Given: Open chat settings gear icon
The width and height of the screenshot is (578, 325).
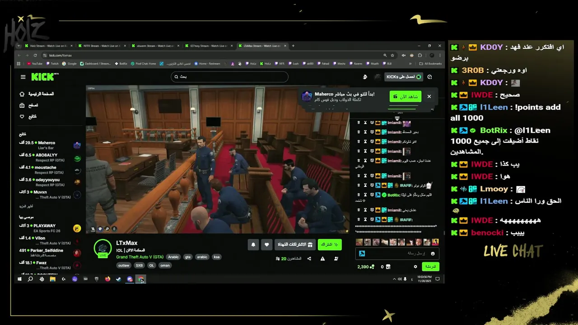Looking at the screenshot, I should tap(415, 267).
